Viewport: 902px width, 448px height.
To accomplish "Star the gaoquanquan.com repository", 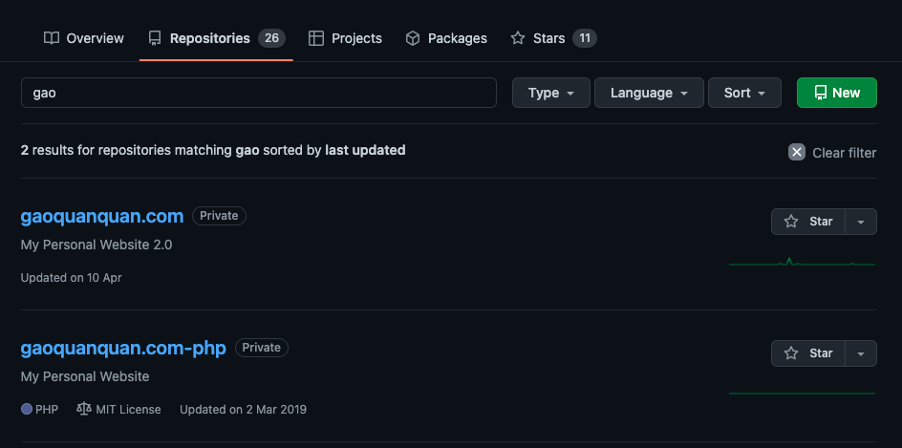I will tap(808, 222).
